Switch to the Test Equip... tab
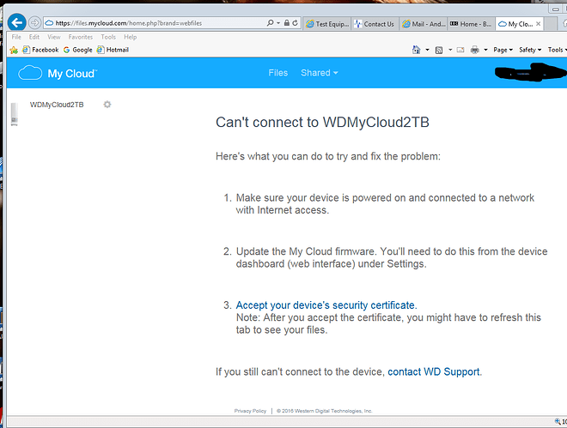The height and width of the screenshot is (428, 567). 327,24
